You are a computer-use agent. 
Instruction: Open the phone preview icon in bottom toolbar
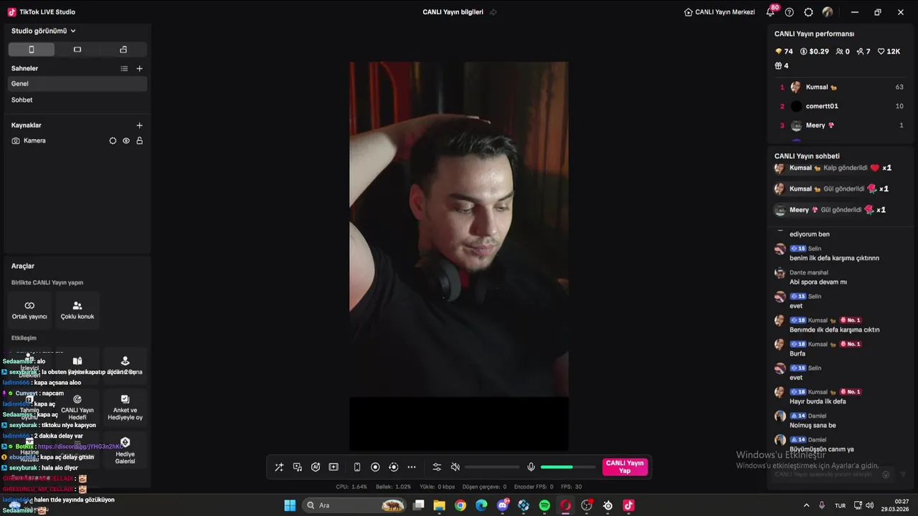(357, 467)
